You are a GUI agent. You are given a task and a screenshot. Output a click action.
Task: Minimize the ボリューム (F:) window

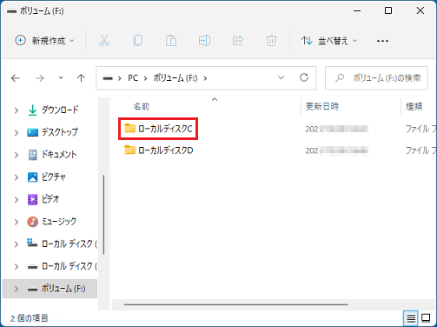(x=357, y=10)
